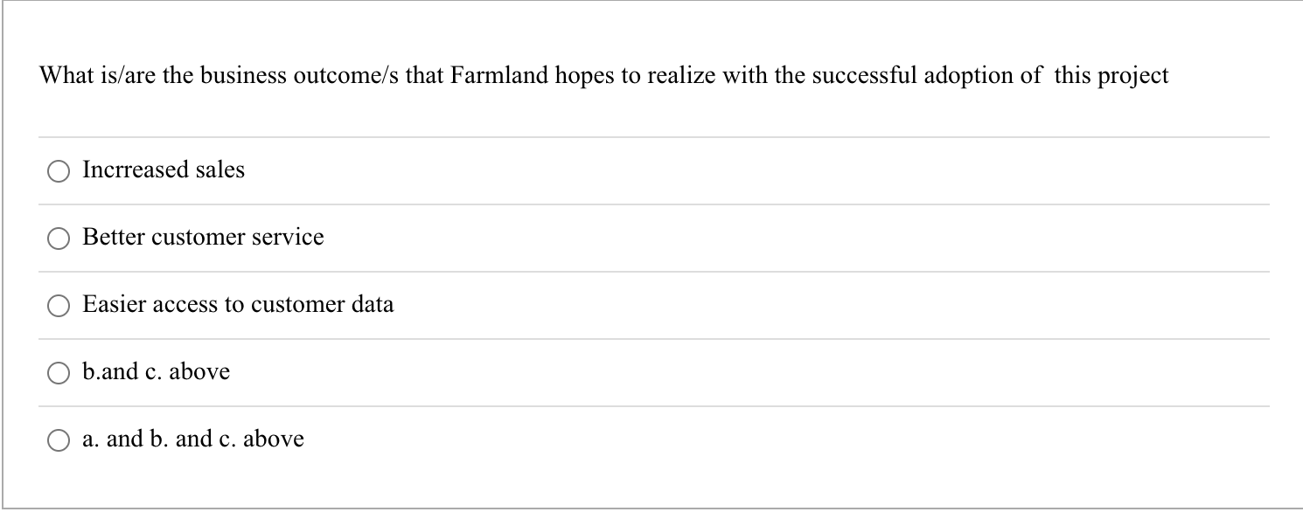Choose the 'b.and c. above' answer
Image resolution: width=1303 pixels, height=512 pixels.
coord(59,372)
